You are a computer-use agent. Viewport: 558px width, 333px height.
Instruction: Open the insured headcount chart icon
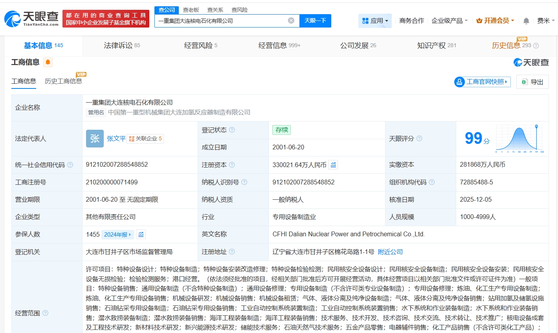[x=141, y=234]
